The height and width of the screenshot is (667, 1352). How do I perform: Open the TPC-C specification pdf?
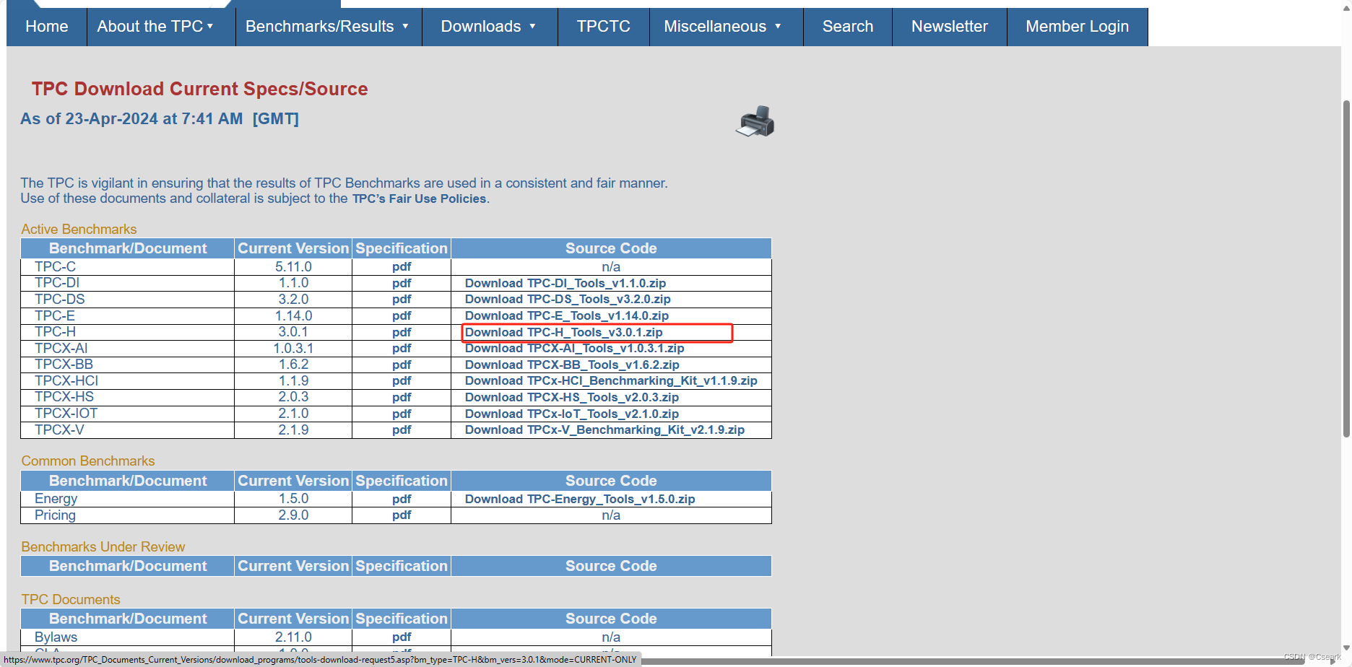pos(401,266)
